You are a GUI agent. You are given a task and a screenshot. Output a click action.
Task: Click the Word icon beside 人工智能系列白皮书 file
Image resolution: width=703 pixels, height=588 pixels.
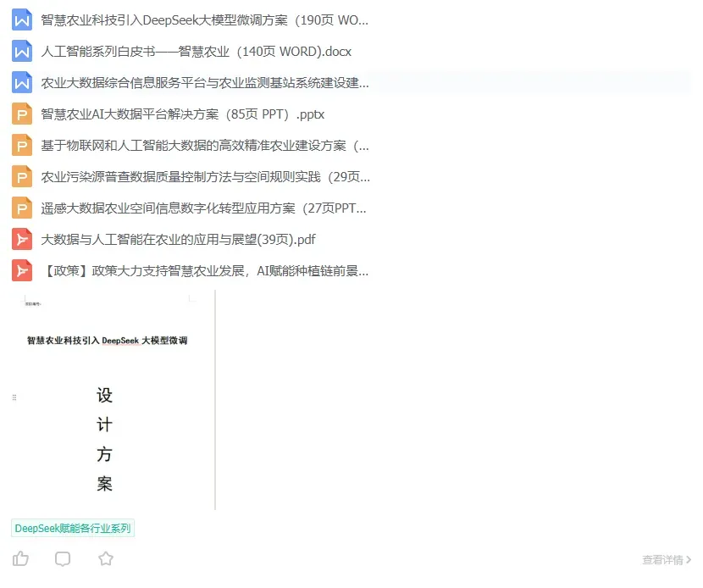point(21,52)
